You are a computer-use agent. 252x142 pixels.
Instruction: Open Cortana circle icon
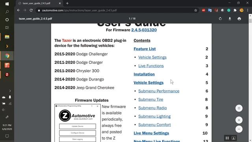(7, 20)
